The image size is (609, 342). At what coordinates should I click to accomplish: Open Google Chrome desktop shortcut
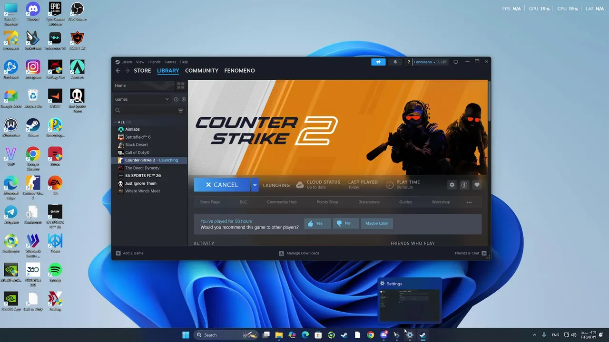(33, 158)
